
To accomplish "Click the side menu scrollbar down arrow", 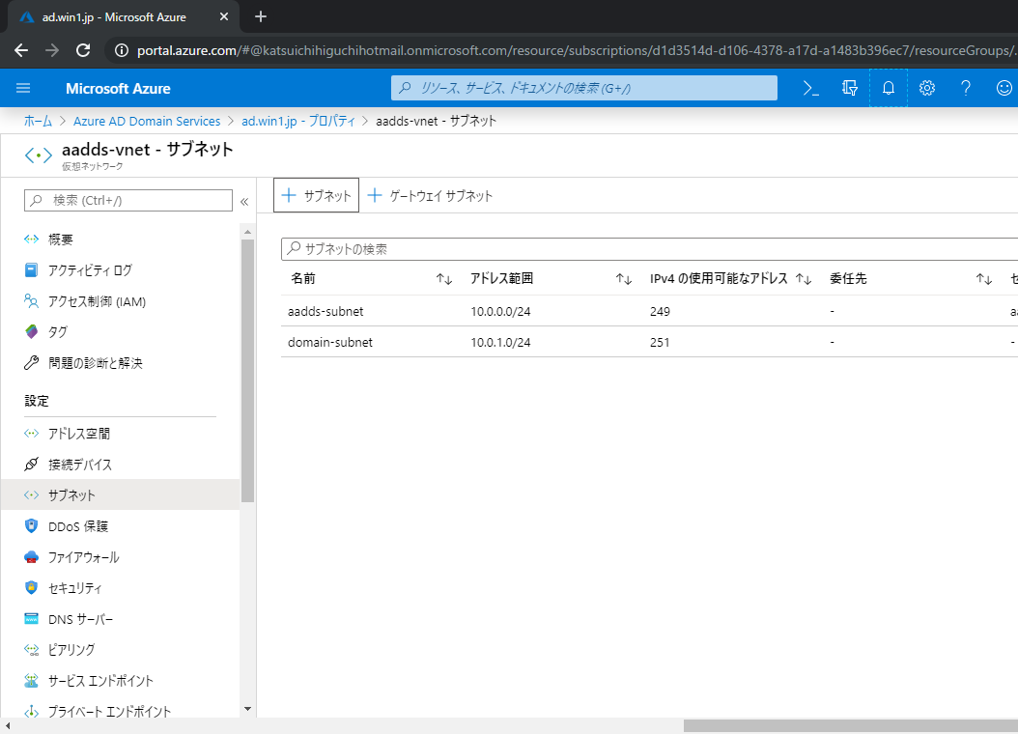I will pyautogui.click(x=247, y=709).
